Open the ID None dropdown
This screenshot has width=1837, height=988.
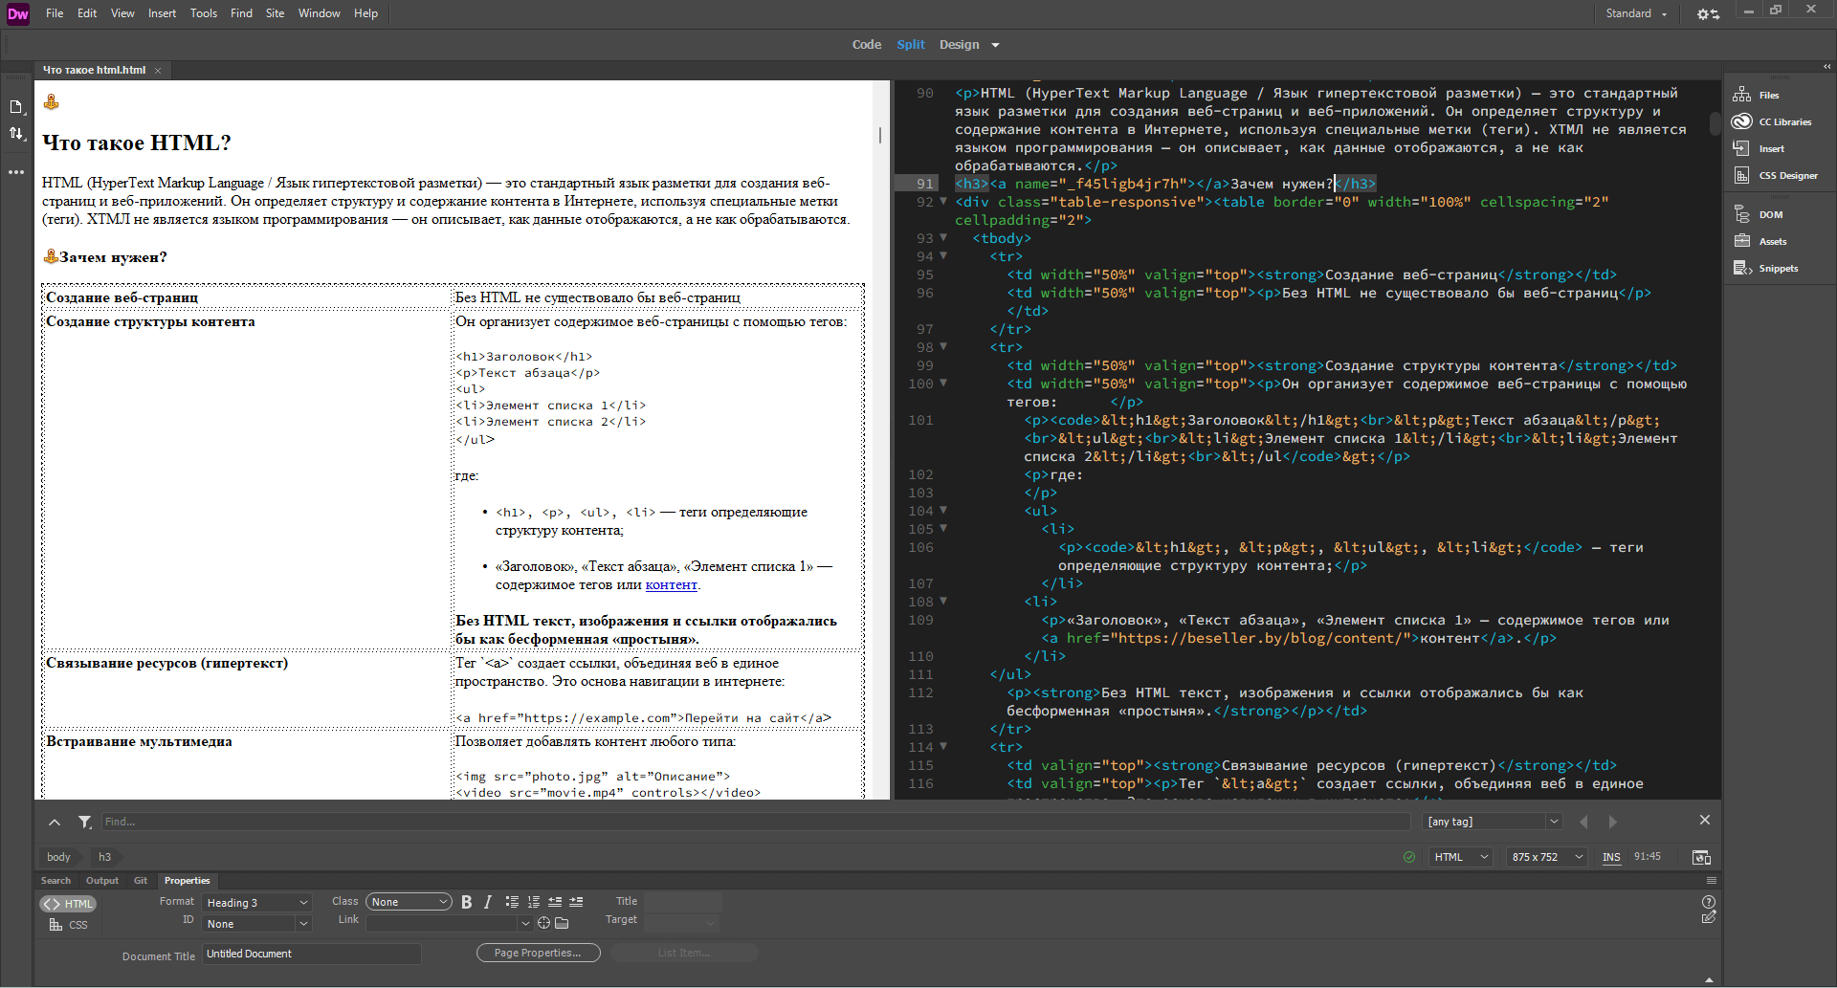(256, 924)
